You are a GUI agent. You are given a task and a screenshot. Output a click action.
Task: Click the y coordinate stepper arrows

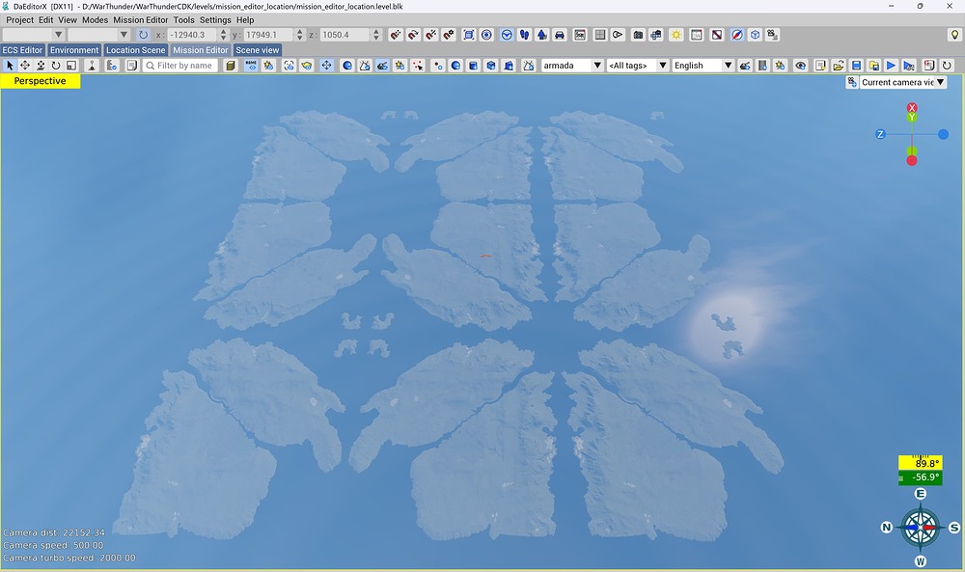[300, 35]
